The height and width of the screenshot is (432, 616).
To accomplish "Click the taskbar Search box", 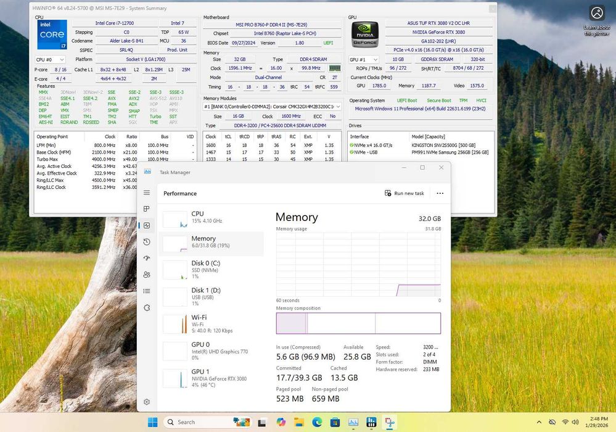I will [207, 422].
